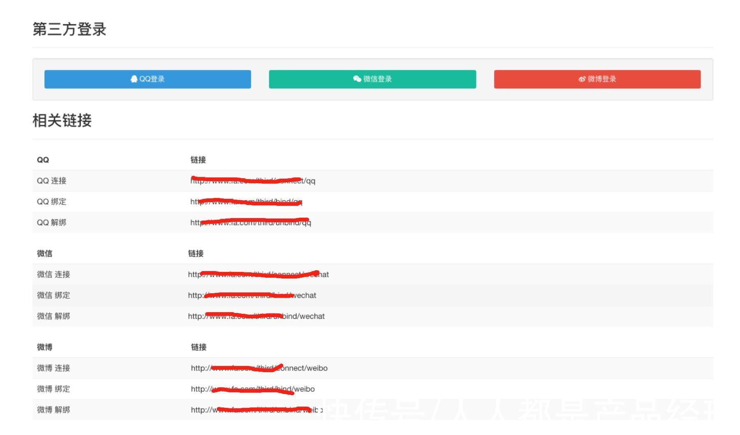Click the '链接' header in 微信 table
The image size is (740, 435).
point(196,253)
